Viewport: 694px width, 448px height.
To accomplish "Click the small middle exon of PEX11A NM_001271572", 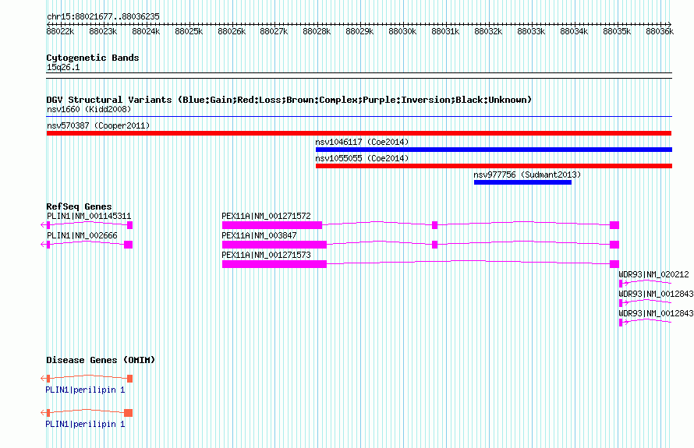I will point(434,225).
